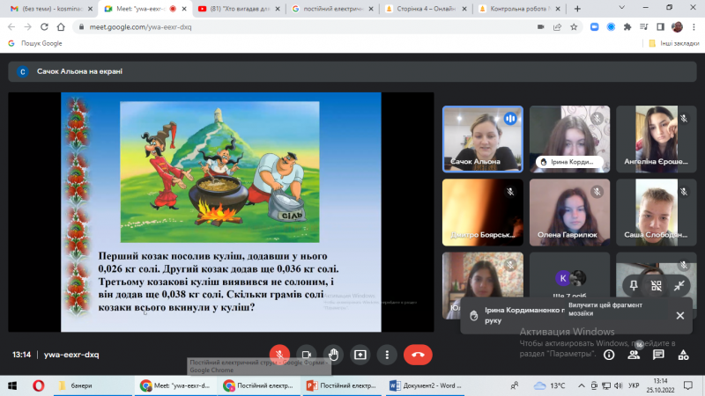Image resolution: width=705 pixels, height=396 pixels.
Task: Expand the tab search dropdown
Action: click(622, 8)
